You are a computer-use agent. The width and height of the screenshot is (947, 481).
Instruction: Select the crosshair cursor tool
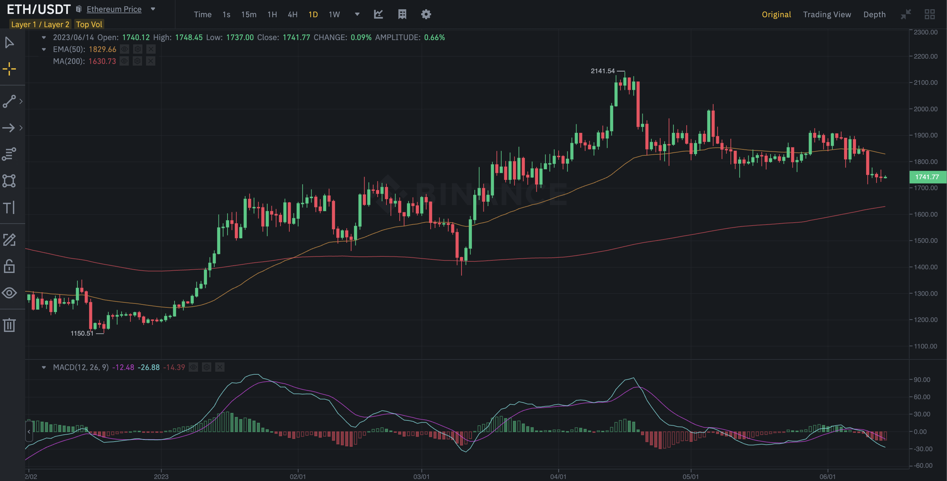point(9,69)
